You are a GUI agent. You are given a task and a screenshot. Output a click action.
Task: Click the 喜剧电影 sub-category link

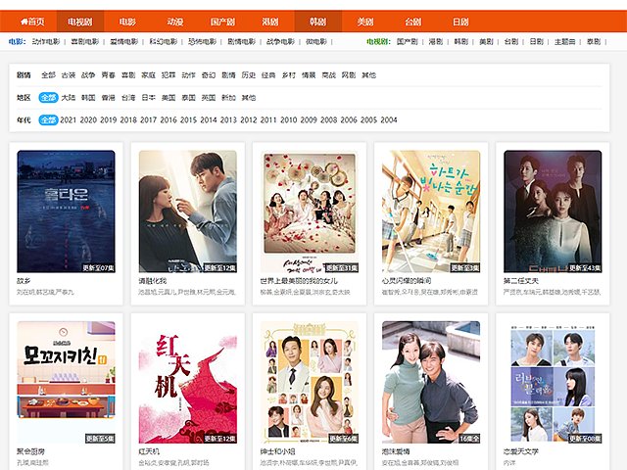(85, 41)
